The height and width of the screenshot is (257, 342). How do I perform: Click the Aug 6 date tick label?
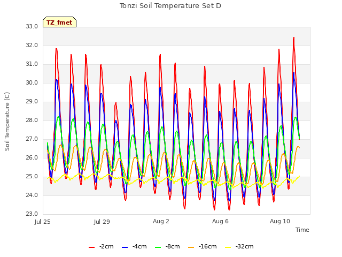220,221
